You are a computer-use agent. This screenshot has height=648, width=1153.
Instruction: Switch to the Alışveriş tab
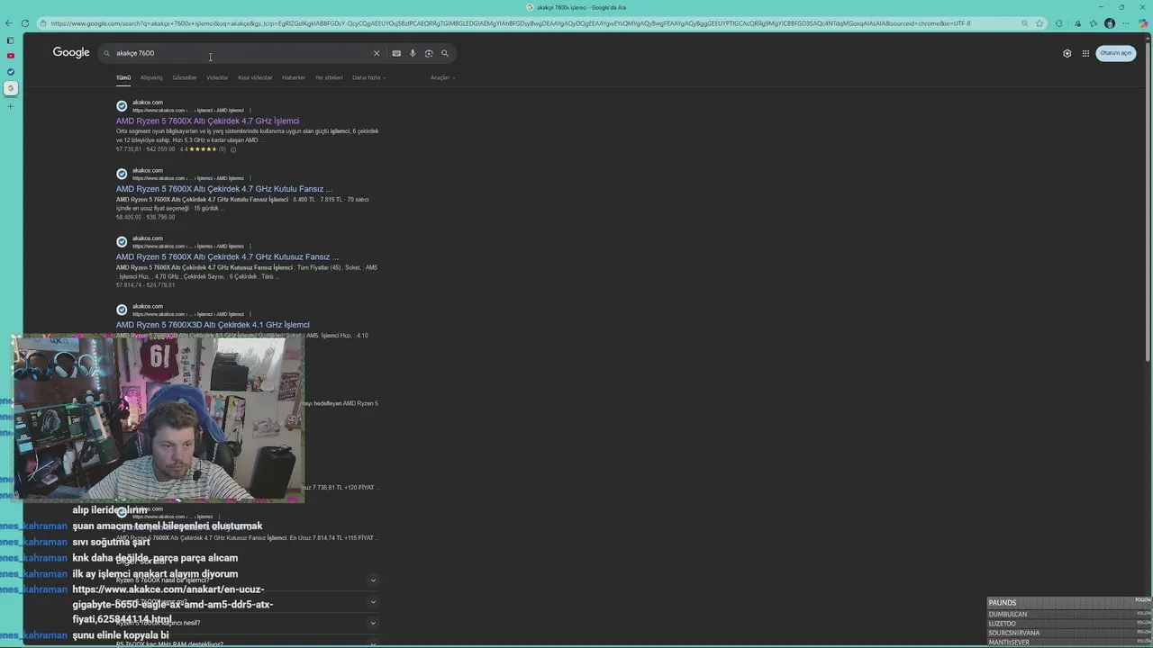[151, 77]
